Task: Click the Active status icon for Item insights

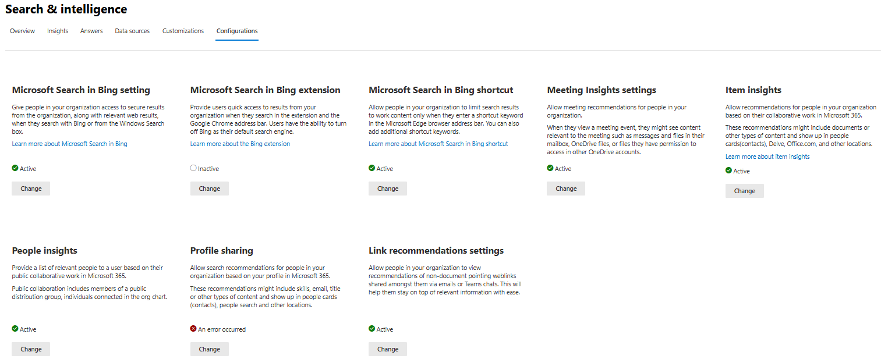Action: point(728,170)
